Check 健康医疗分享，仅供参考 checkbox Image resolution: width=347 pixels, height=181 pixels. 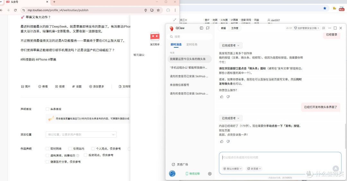point(47,162)
